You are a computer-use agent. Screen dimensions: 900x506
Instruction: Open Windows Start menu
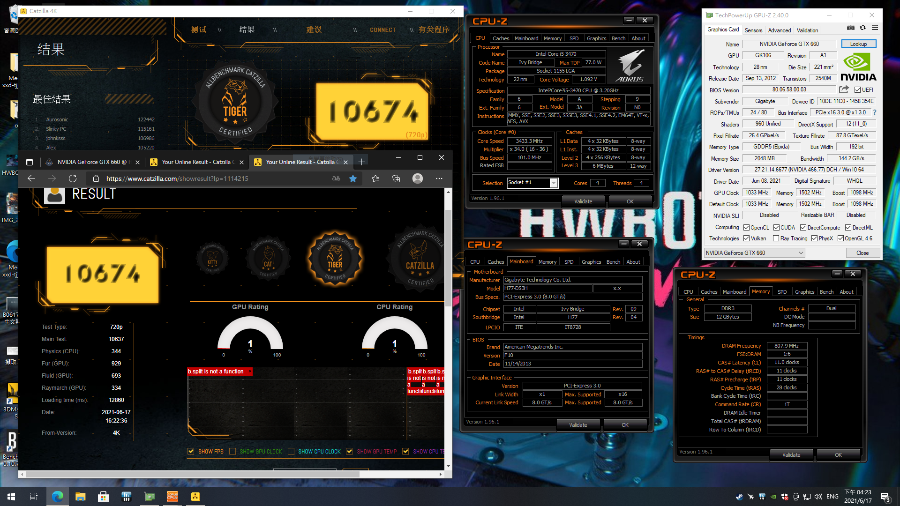pos(11,497)
